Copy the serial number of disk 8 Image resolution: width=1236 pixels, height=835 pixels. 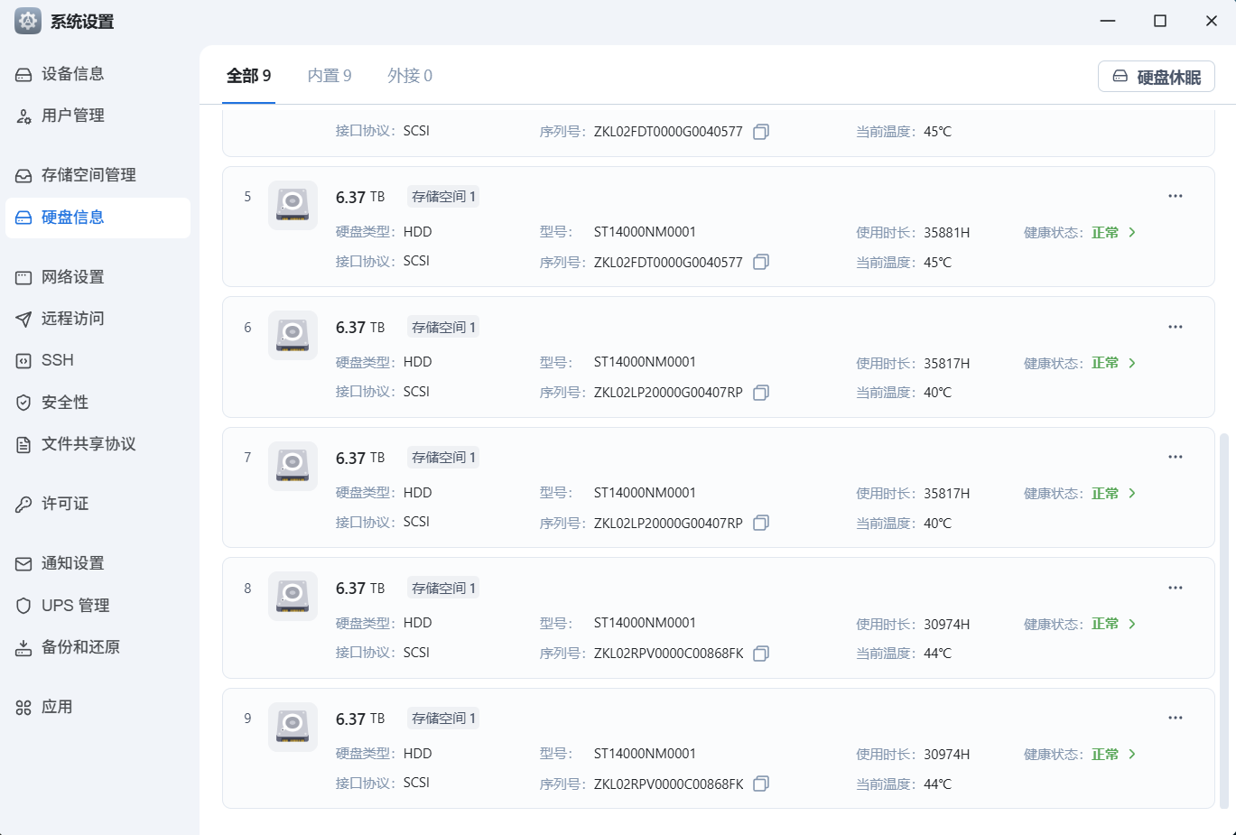(x=761, y=654)
